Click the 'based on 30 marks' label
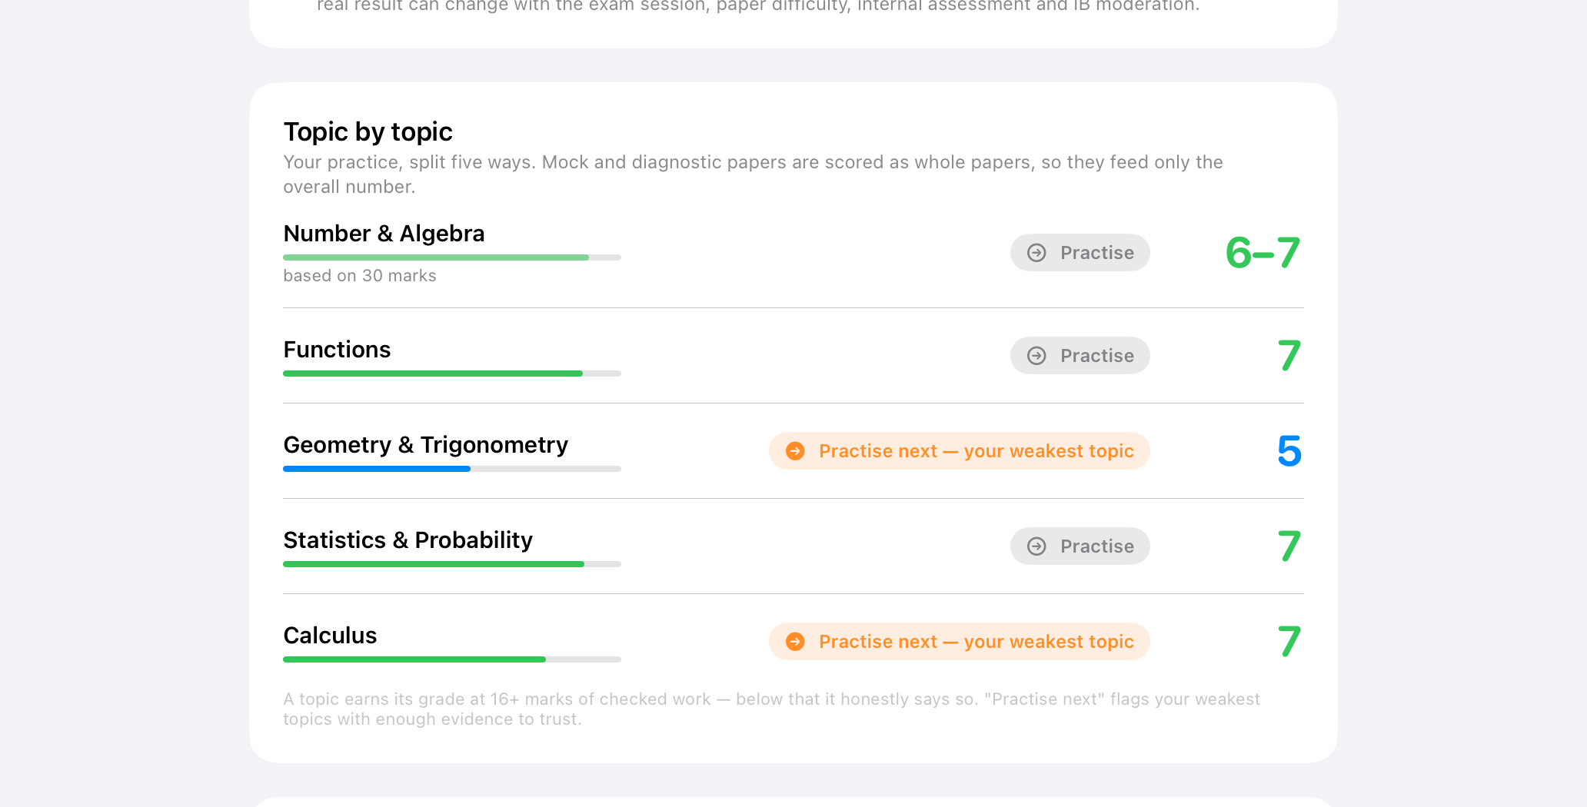The width and height of the screenshot is (1587, 807). (359, 276)
